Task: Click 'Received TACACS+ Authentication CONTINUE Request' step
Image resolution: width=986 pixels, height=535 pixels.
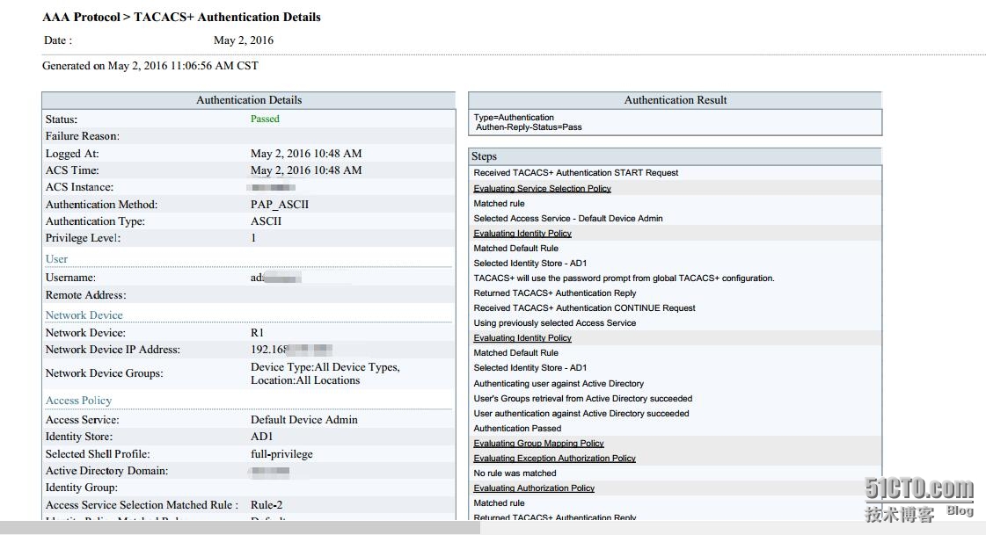Action: tap(584, 308)
